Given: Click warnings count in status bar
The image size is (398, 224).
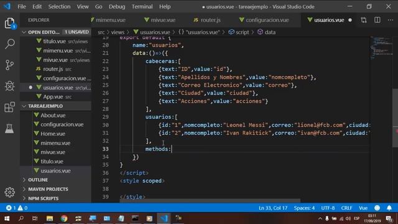Looking at the screenshot, I should pos(22,208).
